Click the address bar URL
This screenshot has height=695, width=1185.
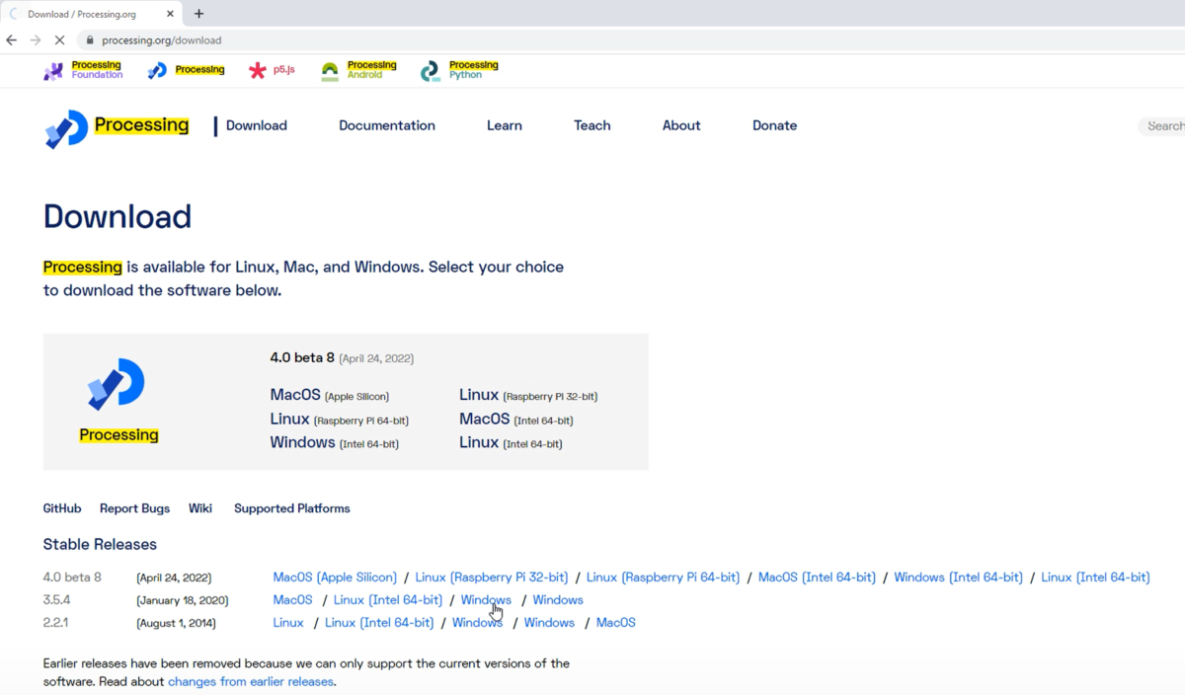161,40
